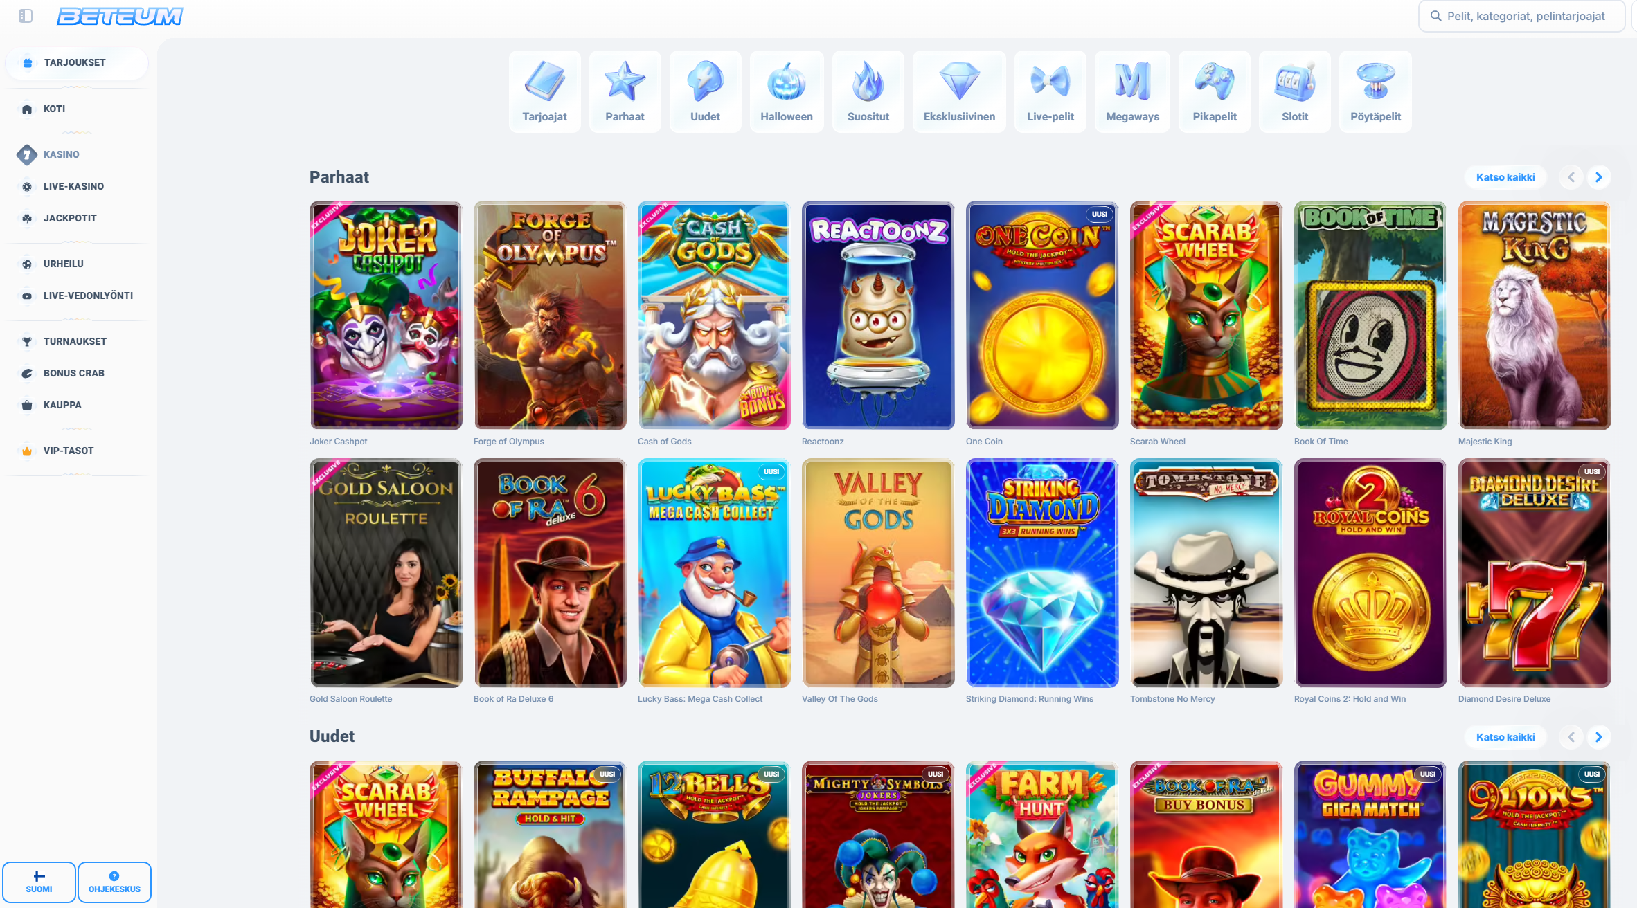The height and width of the screenshot is (908, 1637).
Task: Show next games in Parhaat carousel
Action: pyautogui.click(x=1599, y=177)
